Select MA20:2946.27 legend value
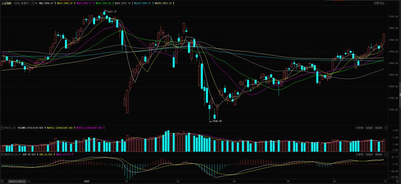The image size is (401, 184). pyautogui.click(x=84, y=3)
